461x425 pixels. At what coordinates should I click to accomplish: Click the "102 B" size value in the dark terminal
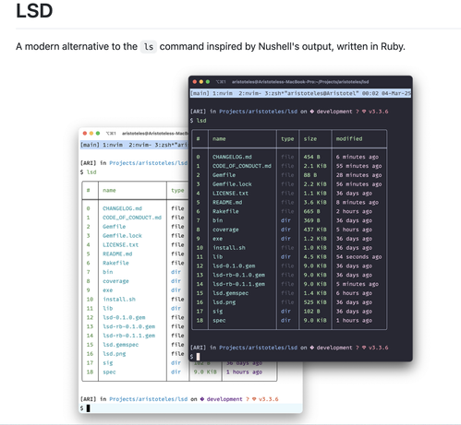click(311, 312)
